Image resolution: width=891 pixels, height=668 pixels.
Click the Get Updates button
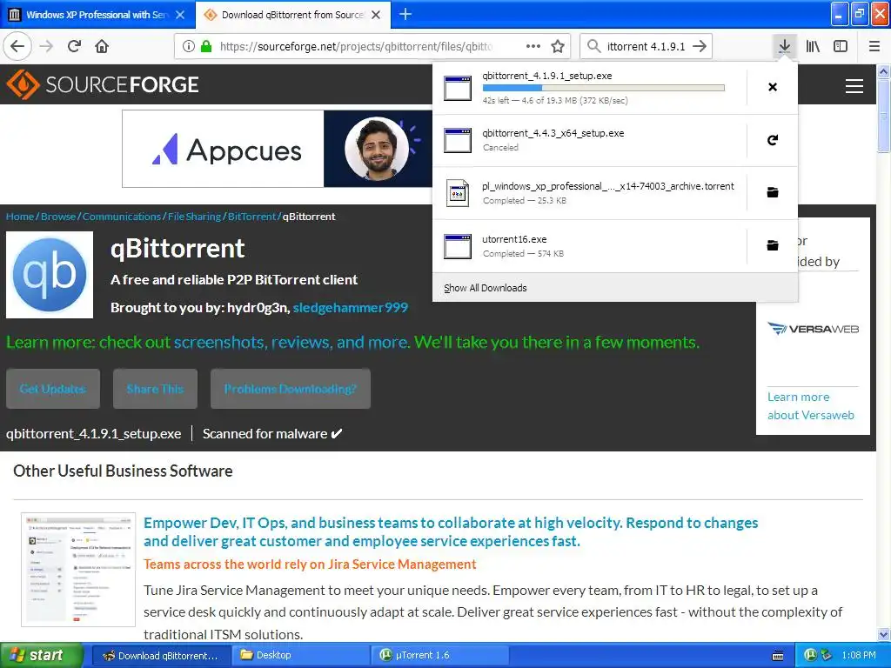53,389
